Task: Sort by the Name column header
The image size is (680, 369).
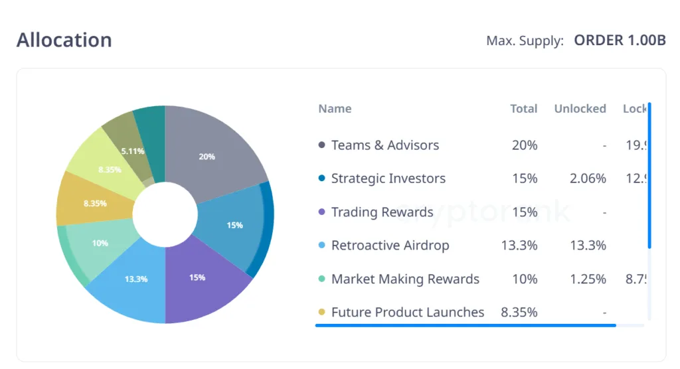Action: [x=335, y=109]
